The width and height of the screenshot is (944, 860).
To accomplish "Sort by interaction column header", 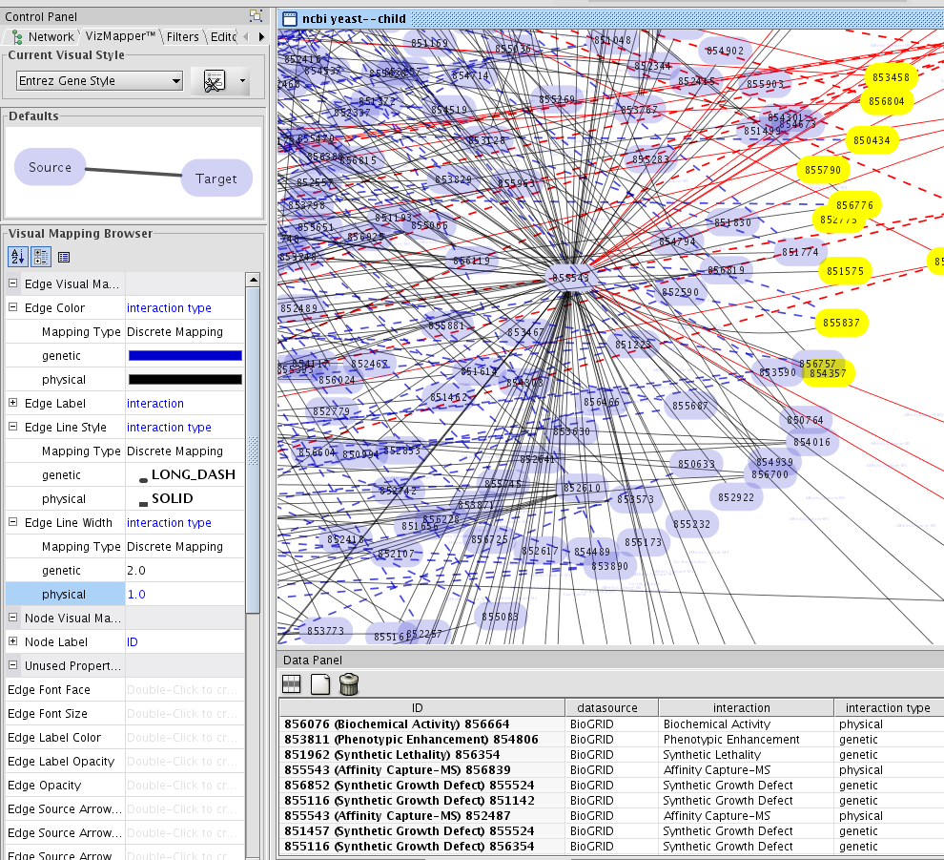I will (746, 707).
